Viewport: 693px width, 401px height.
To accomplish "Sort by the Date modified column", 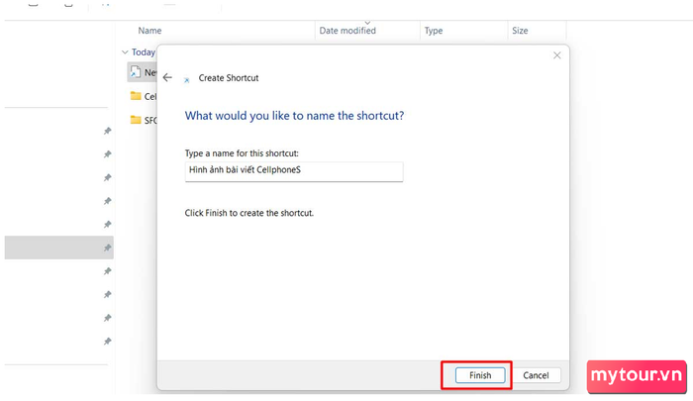I will [x=347, y=31].
